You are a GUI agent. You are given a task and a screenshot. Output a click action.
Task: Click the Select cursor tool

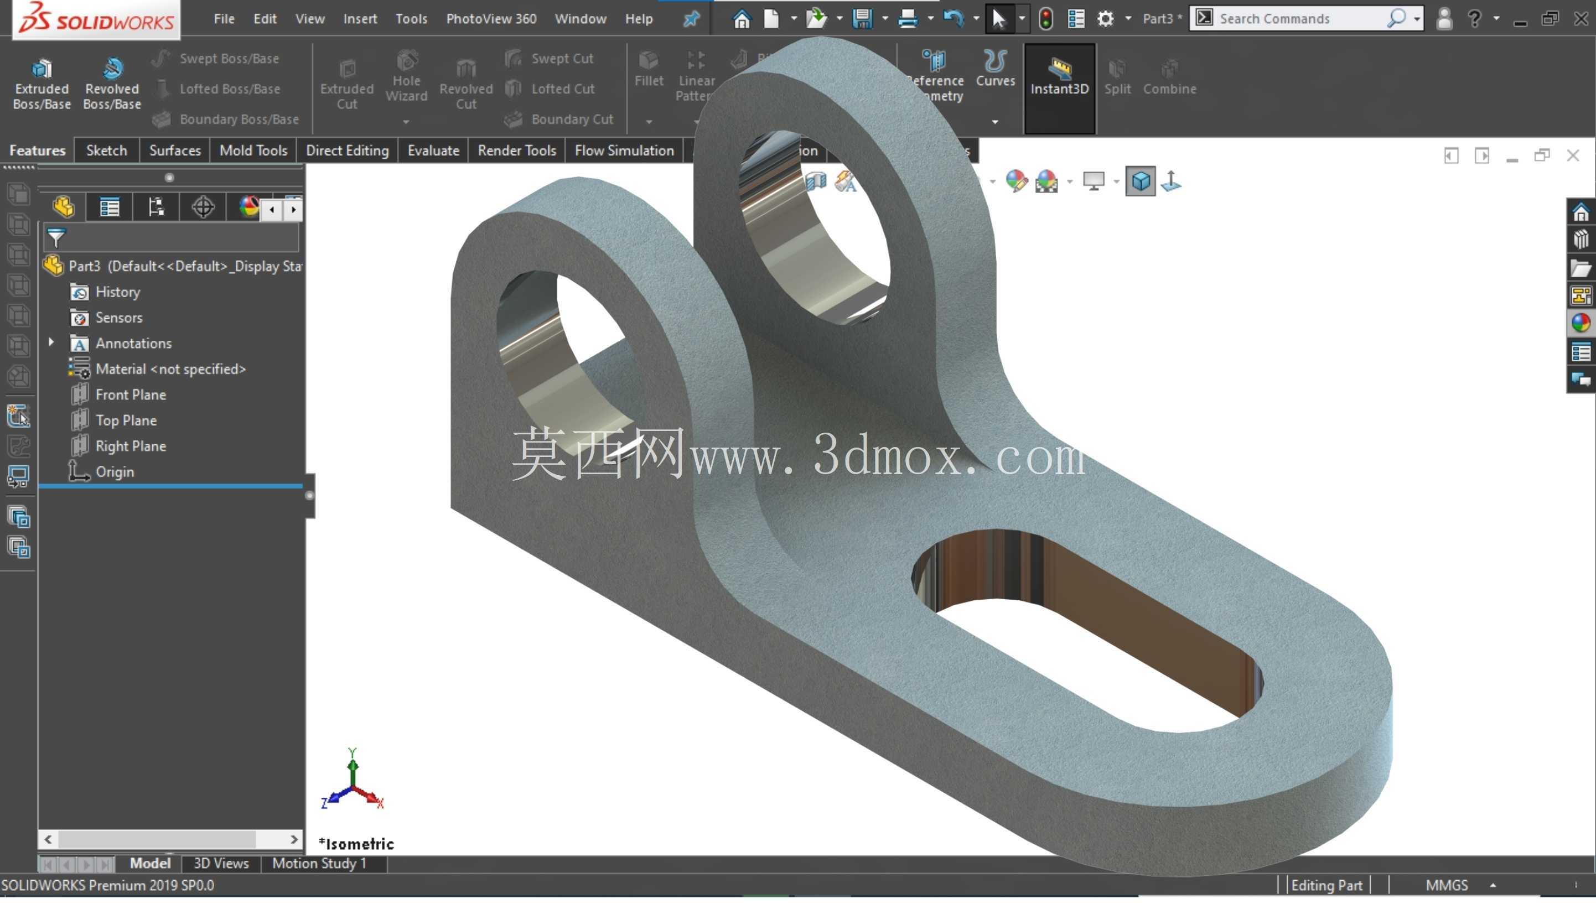pyautogui.click(x=998, y=19)
